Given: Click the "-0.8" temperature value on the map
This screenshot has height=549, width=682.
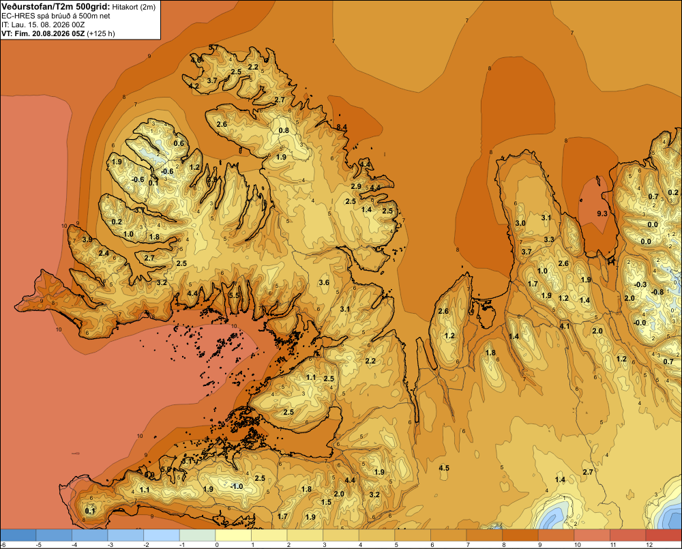Looking at the screenshot, I should coord(657,292).
